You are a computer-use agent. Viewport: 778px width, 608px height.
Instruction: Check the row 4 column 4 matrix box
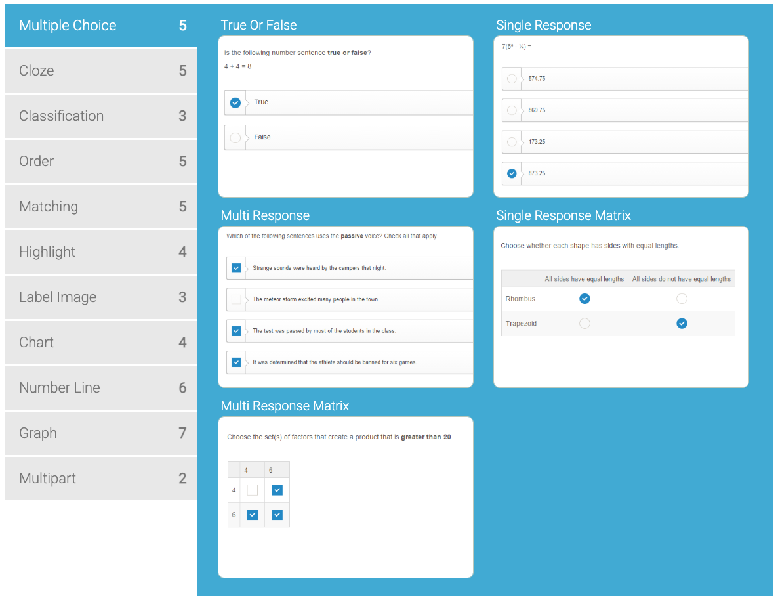point(253,490)
